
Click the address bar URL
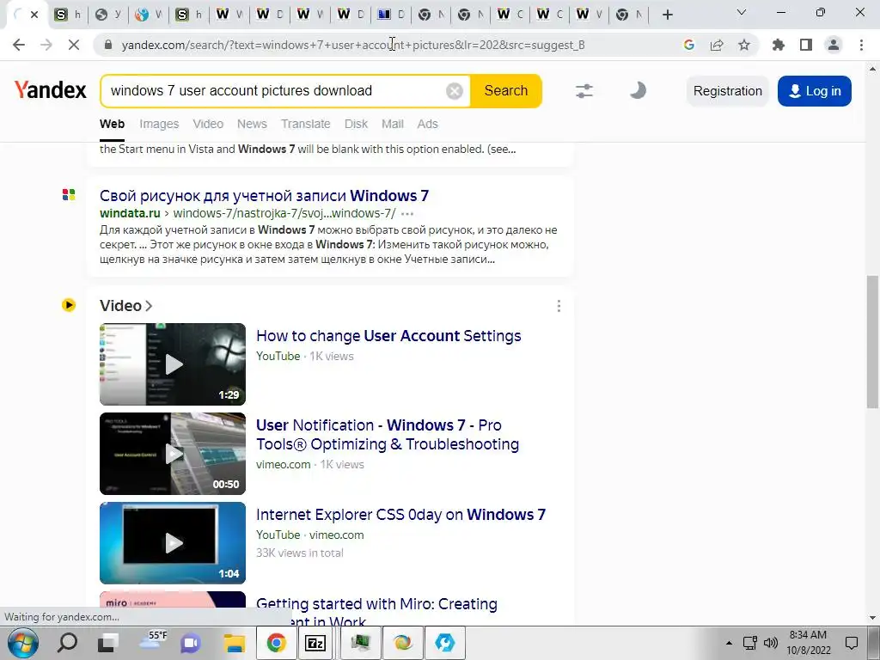coord(353,45)
